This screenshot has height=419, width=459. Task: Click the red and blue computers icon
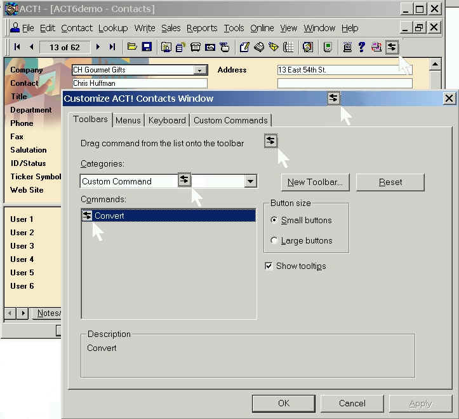coord(376,47)
